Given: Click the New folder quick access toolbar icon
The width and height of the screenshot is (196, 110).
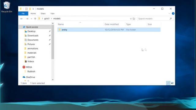Looking at the screenshot, I should pyautogui.click(x=30, y=9).
